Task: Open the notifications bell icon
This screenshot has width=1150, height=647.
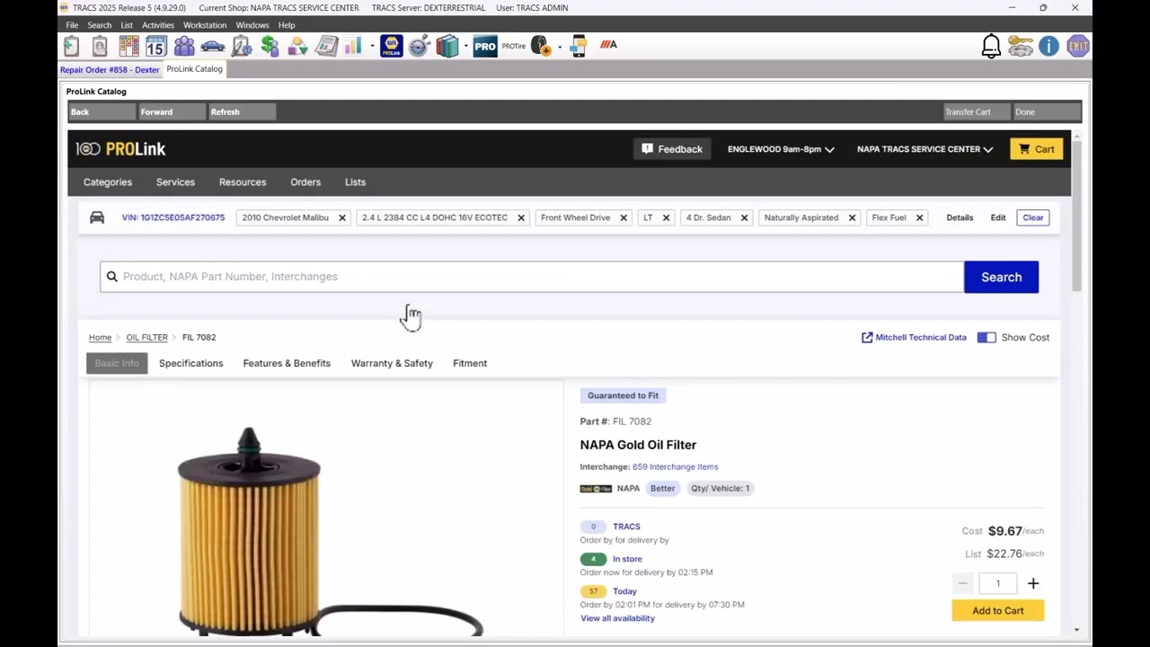Action: click(x=991, y=47)
